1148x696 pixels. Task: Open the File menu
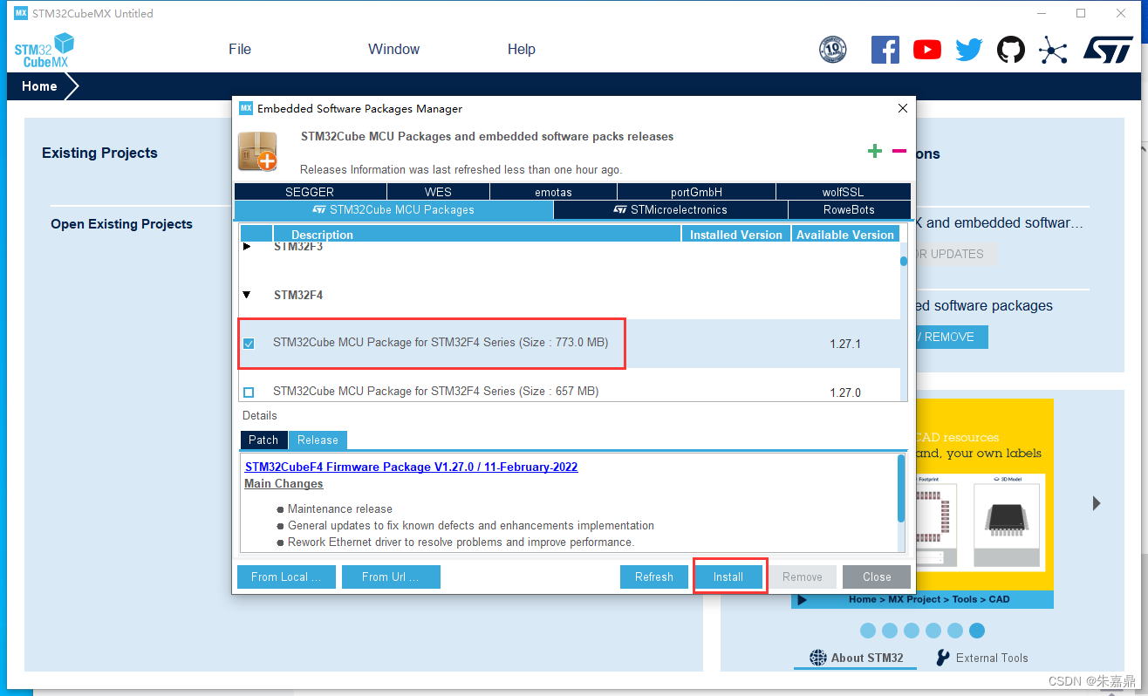point(240,50)
